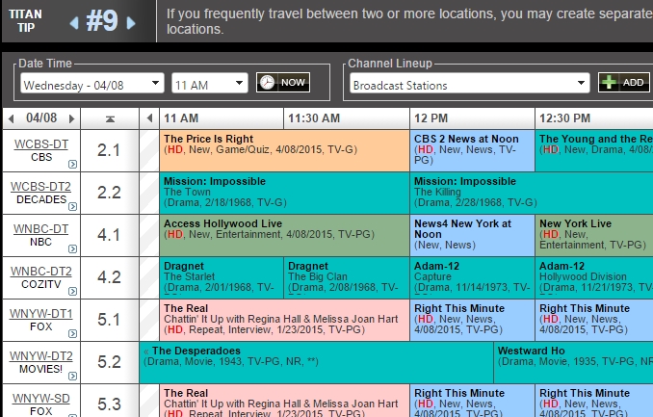
Task: Select CBS 2 News at Noon program
Action: pyautogui.click(x=472, y=151)
